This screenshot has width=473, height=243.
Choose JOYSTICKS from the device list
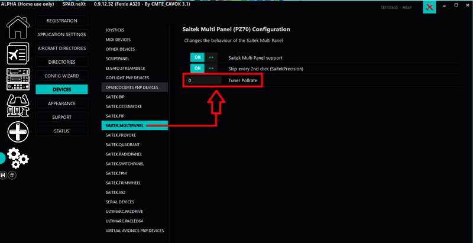pos(115,30)
